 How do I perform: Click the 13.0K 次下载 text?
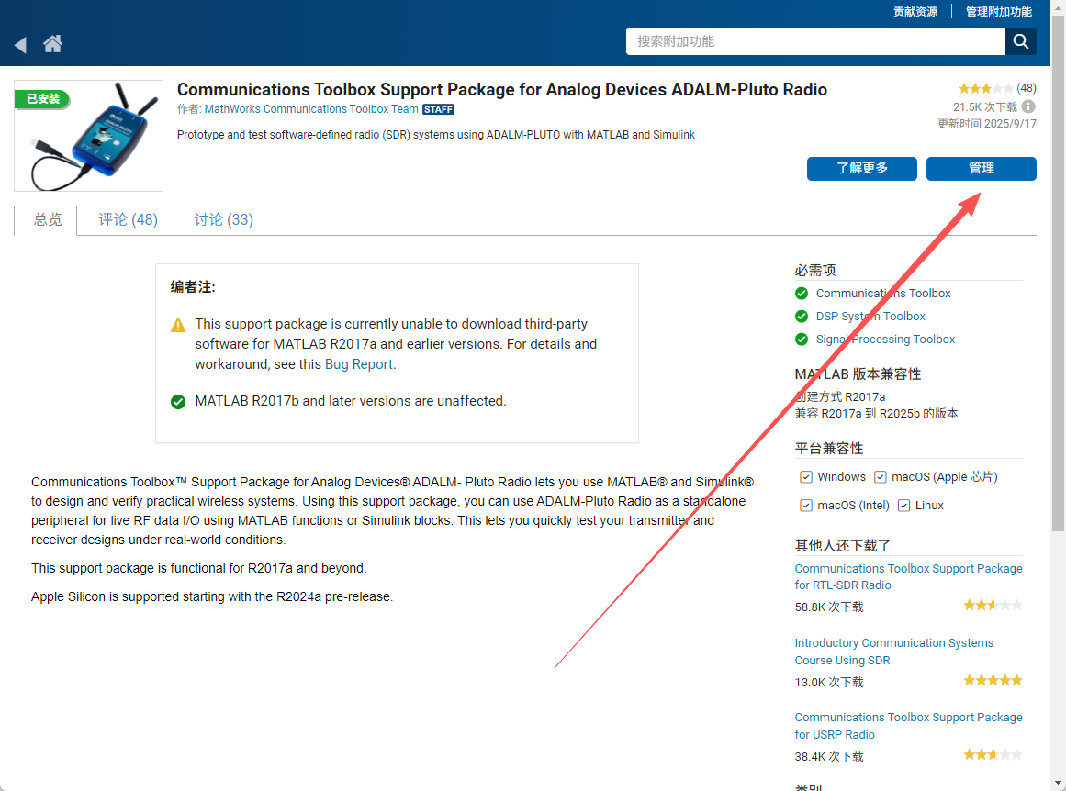[829, 683]
